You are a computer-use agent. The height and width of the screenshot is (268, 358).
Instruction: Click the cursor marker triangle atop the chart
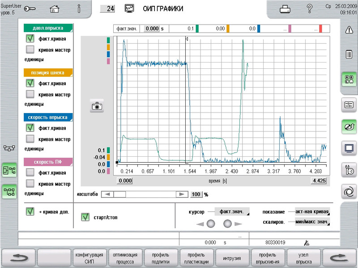(x=187, y=39)
